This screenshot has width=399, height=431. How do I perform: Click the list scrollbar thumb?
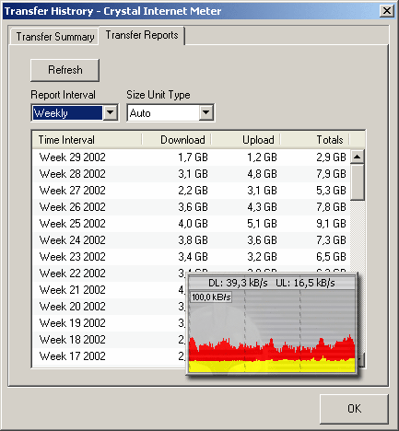pyautogui.click(x=357, y=182)
